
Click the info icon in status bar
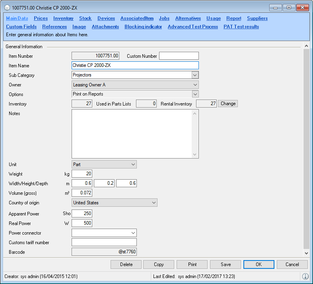(x=305, y=276)
